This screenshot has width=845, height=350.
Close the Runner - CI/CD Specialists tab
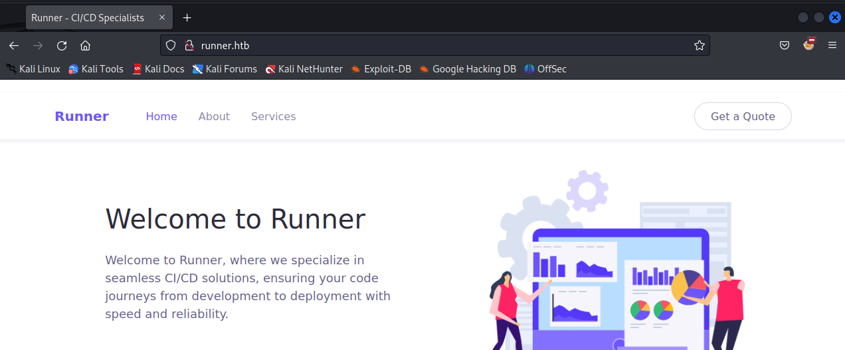(x=162, y=18)
